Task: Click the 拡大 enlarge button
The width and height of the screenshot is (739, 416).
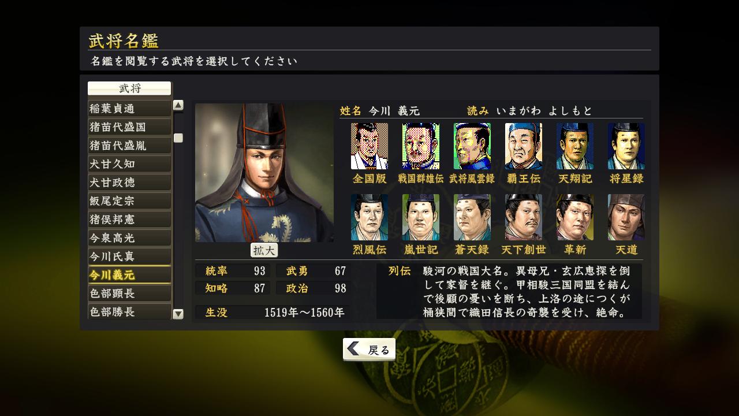Action: point(264,250)
